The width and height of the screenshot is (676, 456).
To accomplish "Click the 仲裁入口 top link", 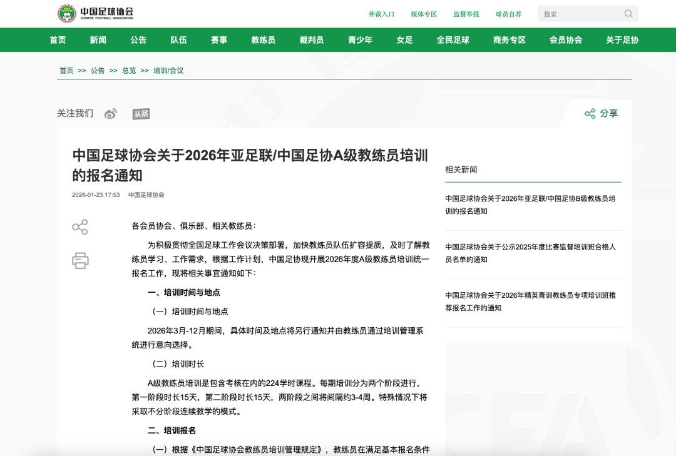I will (x=381, y=14).
